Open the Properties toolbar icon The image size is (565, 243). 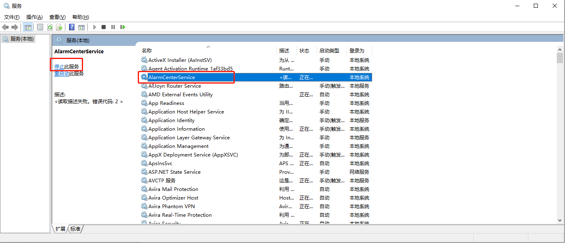(x=40, y=27)
